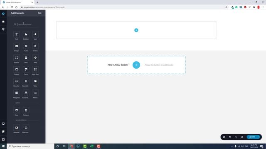266x149 pixels.
Task: Select the Counter element icon
Action: click(17, 81)
